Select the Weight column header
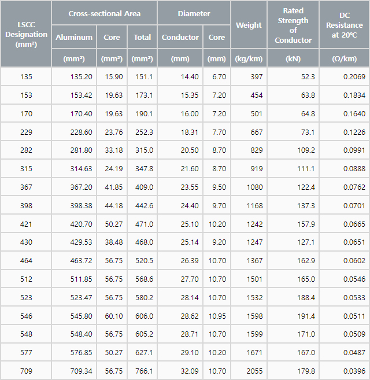 [x=249, y=25]
